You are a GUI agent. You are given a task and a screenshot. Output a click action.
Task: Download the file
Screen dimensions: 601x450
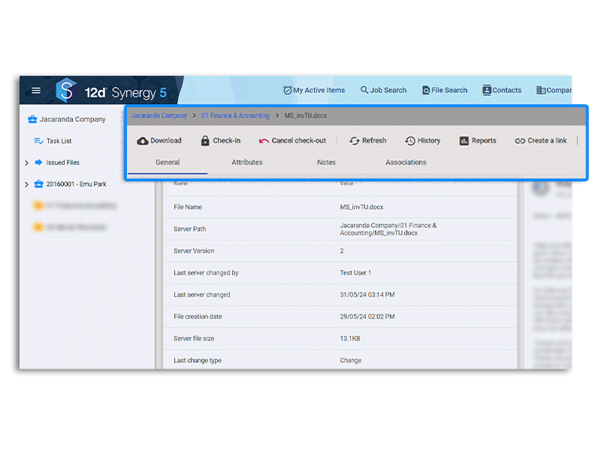(x=159, y=141)
